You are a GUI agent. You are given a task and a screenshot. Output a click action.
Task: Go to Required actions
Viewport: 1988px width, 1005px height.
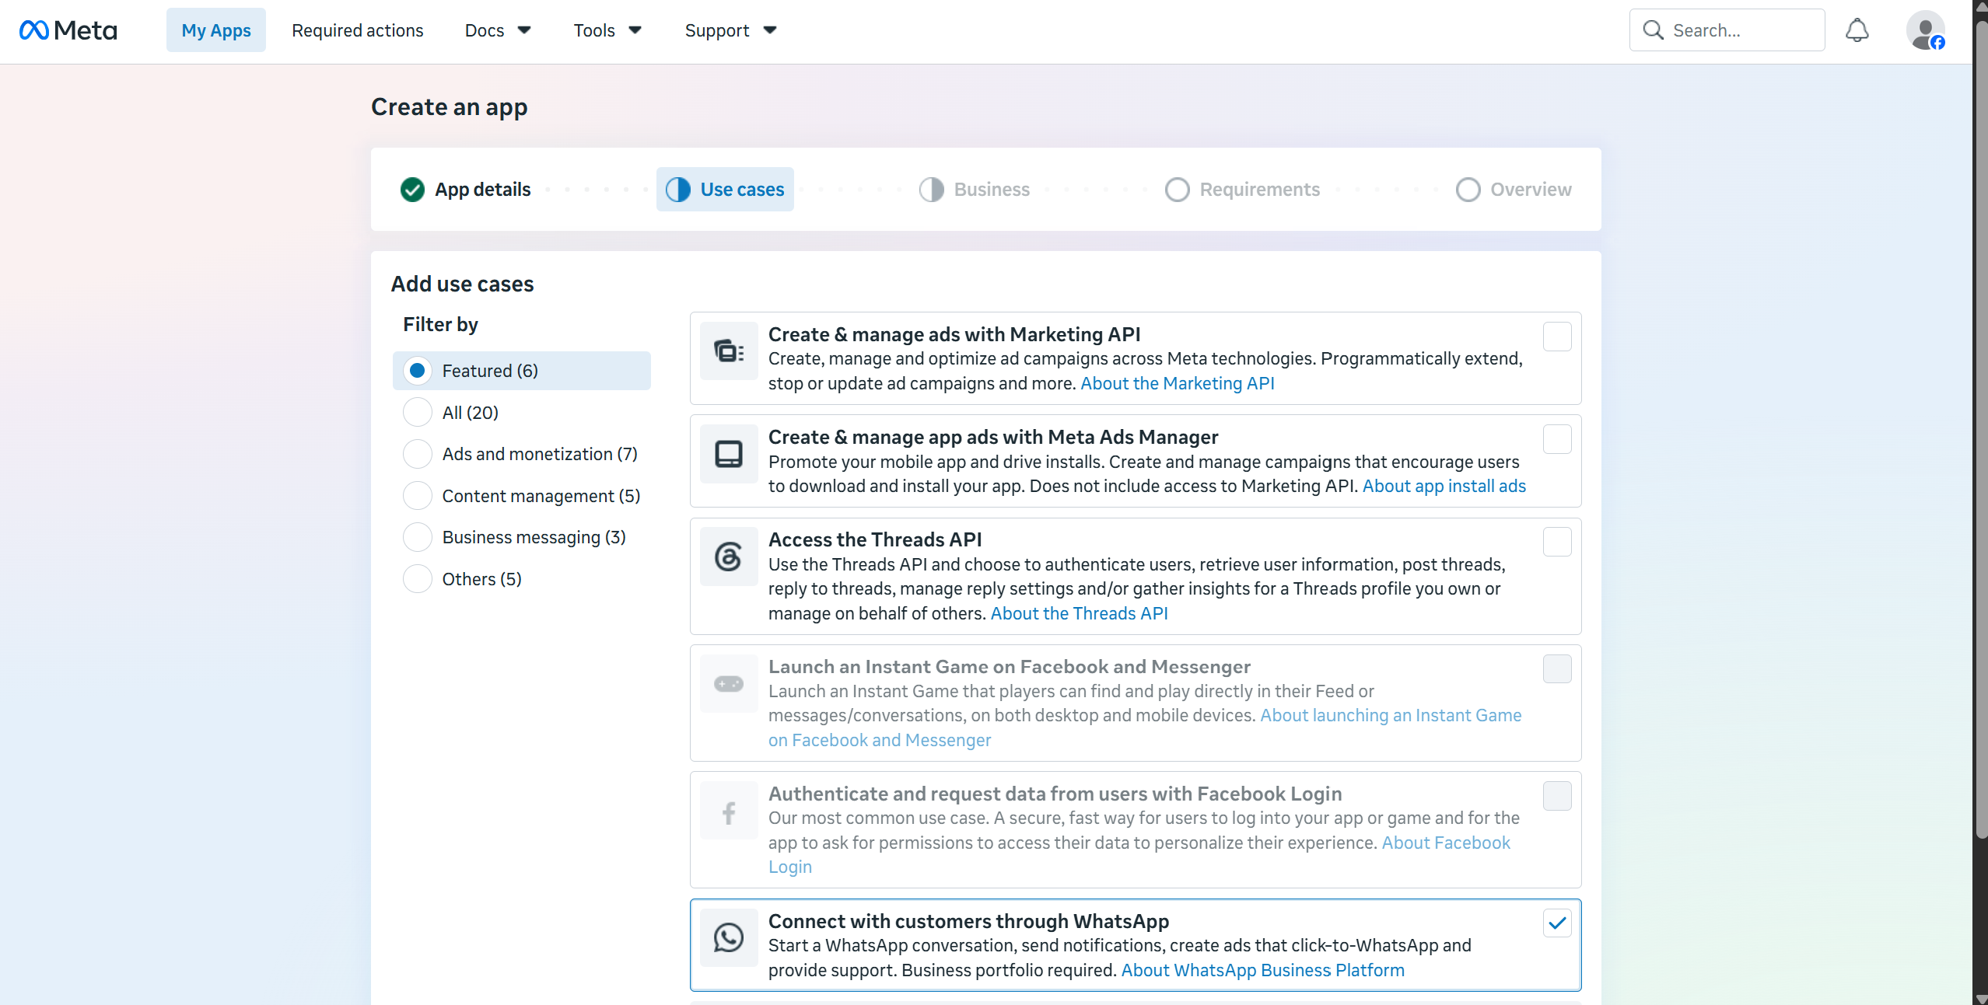pos(358,30)
